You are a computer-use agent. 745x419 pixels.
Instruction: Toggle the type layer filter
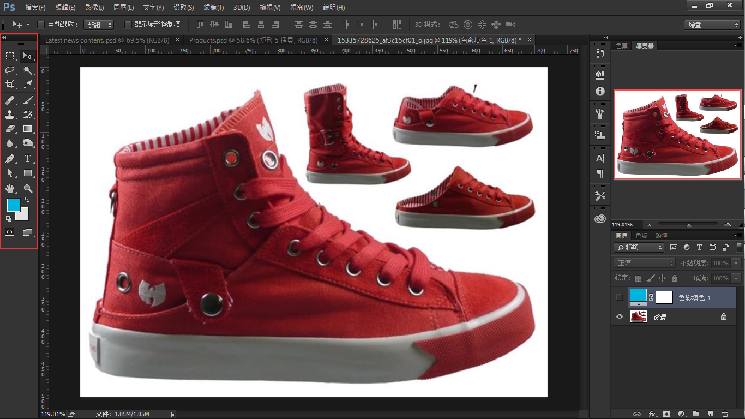[x=700, y=248]
